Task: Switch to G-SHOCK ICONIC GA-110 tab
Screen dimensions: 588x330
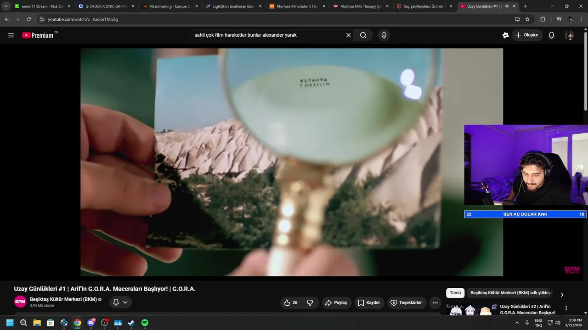Action: click(106, 6)
